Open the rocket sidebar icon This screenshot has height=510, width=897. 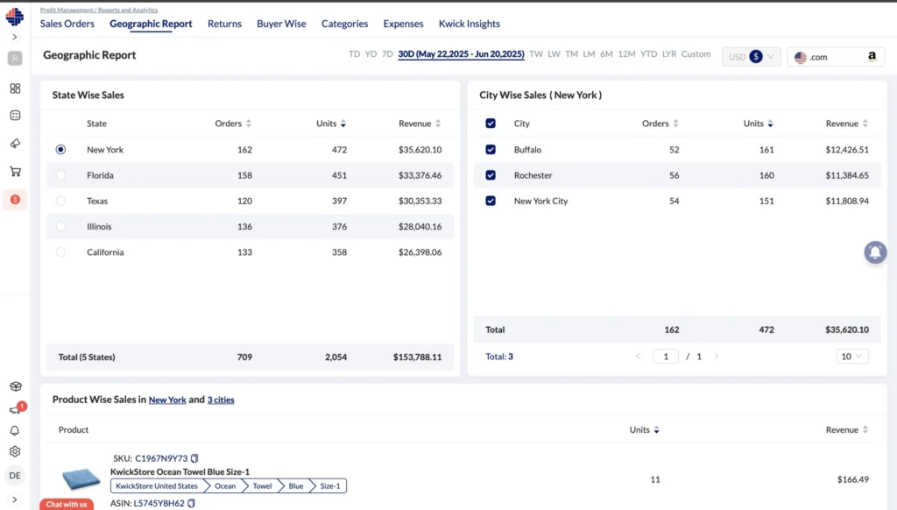16,143
